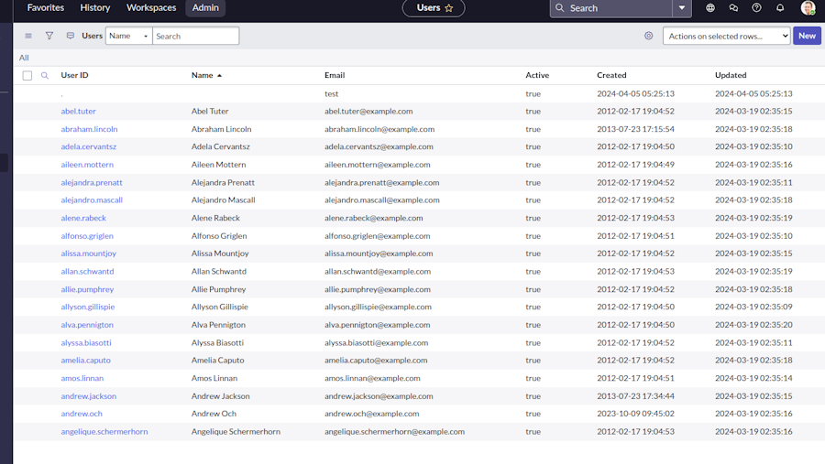825x464 pixels.
Task: Open the activity stream chat icon
Action: [70, 36]
